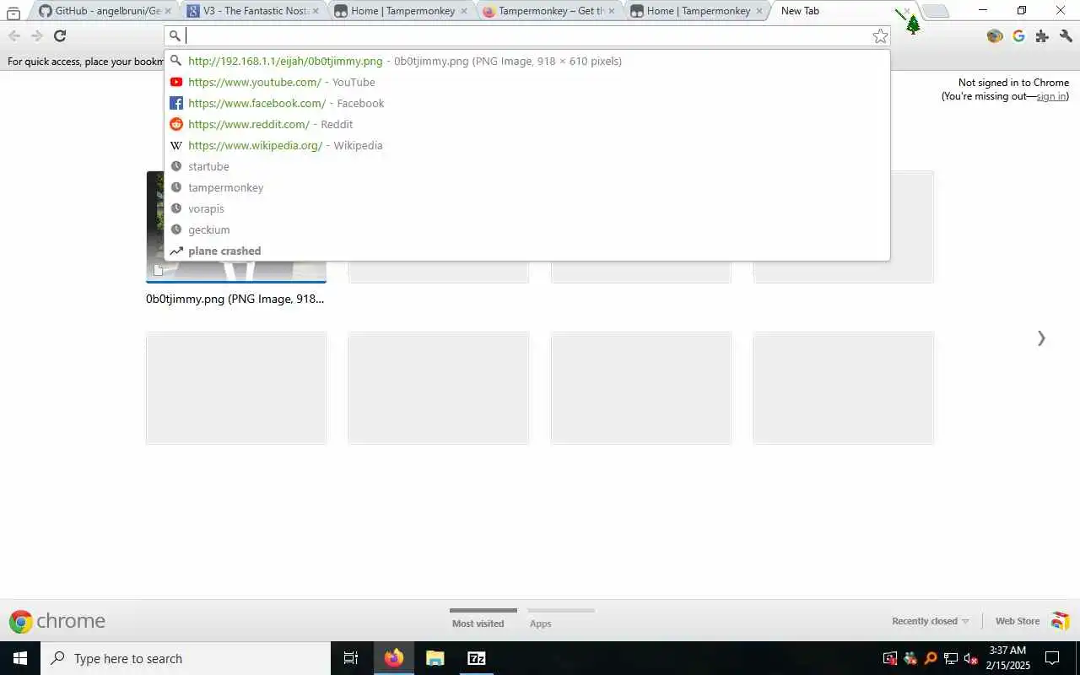Select the geckium history suggestion

point(527,229)
